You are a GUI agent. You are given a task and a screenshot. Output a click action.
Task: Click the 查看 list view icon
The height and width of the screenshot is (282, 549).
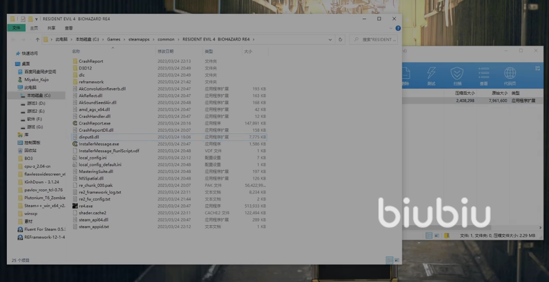(x=483, y=76)
